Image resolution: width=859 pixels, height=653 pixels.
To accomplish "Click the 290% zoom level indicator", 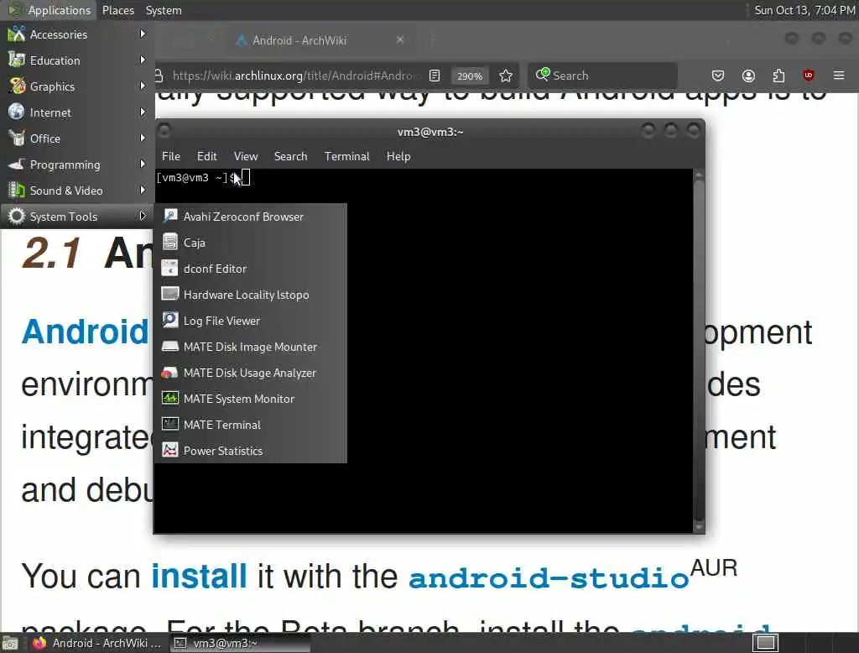I will point(470,76).
